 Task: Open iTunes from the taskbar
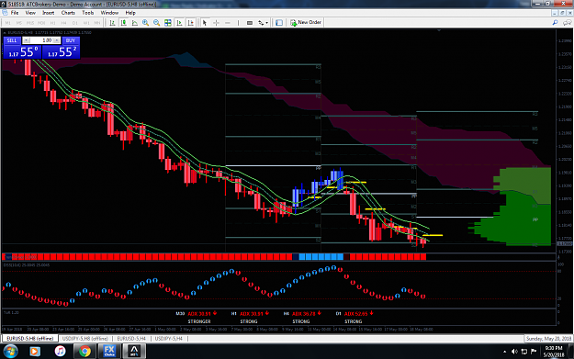tap(60, 352)
